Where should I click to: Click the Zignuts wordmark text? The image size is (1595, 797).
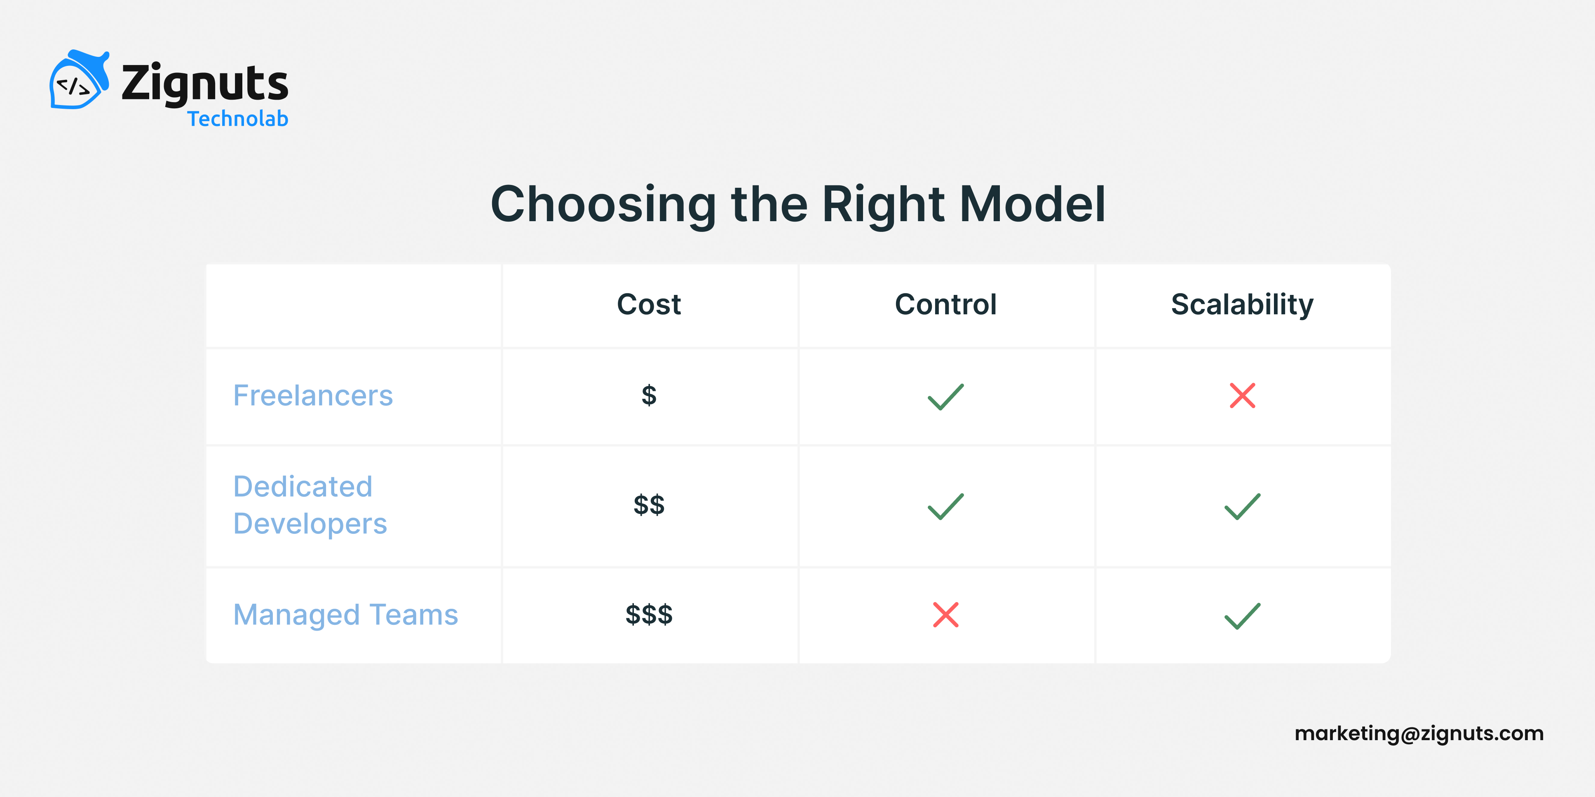coord(205,85)
